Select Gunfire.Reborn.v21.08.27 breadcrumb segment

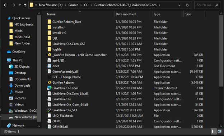[x=125, y=5]
